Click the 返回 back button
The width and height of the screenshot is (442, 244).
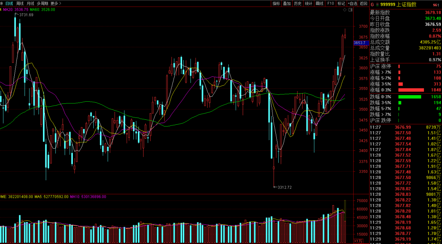[363, 3]
